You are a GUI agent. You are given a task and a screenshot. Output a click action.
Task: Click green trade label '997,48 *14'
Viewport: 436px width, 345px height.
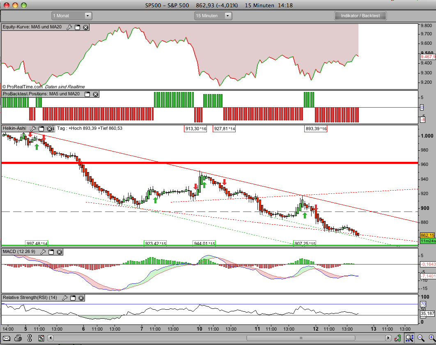37,244
